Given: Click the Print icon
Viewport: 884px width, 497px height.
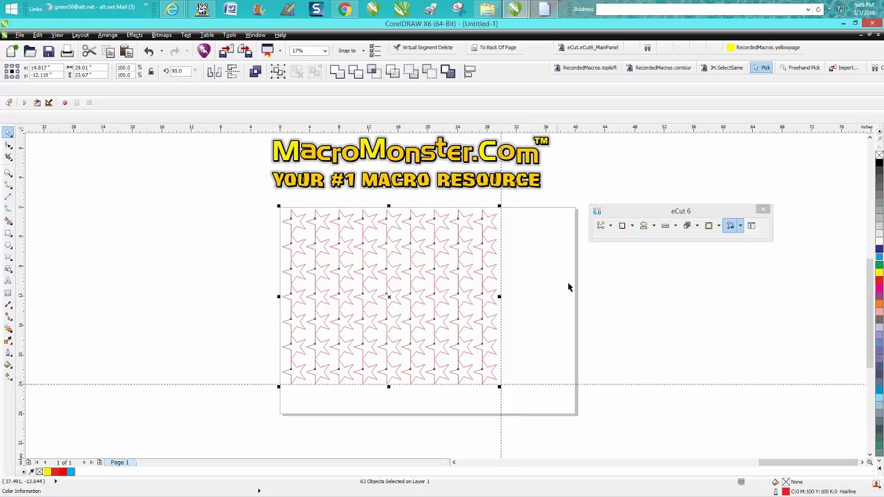Looking at the screenshot, I should point(67,51).
